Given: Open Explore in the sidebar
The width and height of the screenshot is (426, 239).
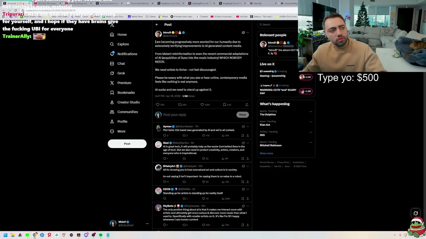Looking at the screenshot, I should 119,44.
